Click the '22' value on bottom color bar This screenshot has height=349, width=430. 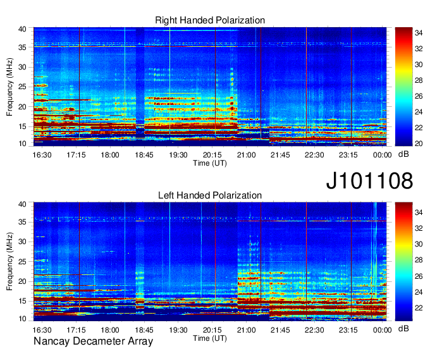pyautogui.click(x=419, y=308)
